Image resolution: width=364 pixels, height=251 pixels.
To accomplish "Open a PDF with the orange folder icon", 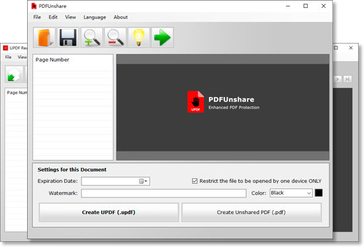I will click(x=44, y=37).
